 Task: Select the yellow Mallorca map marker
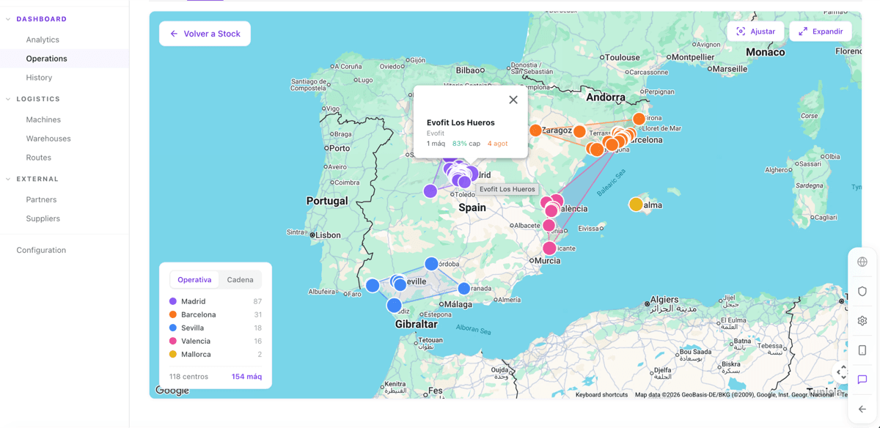(636, 204)
